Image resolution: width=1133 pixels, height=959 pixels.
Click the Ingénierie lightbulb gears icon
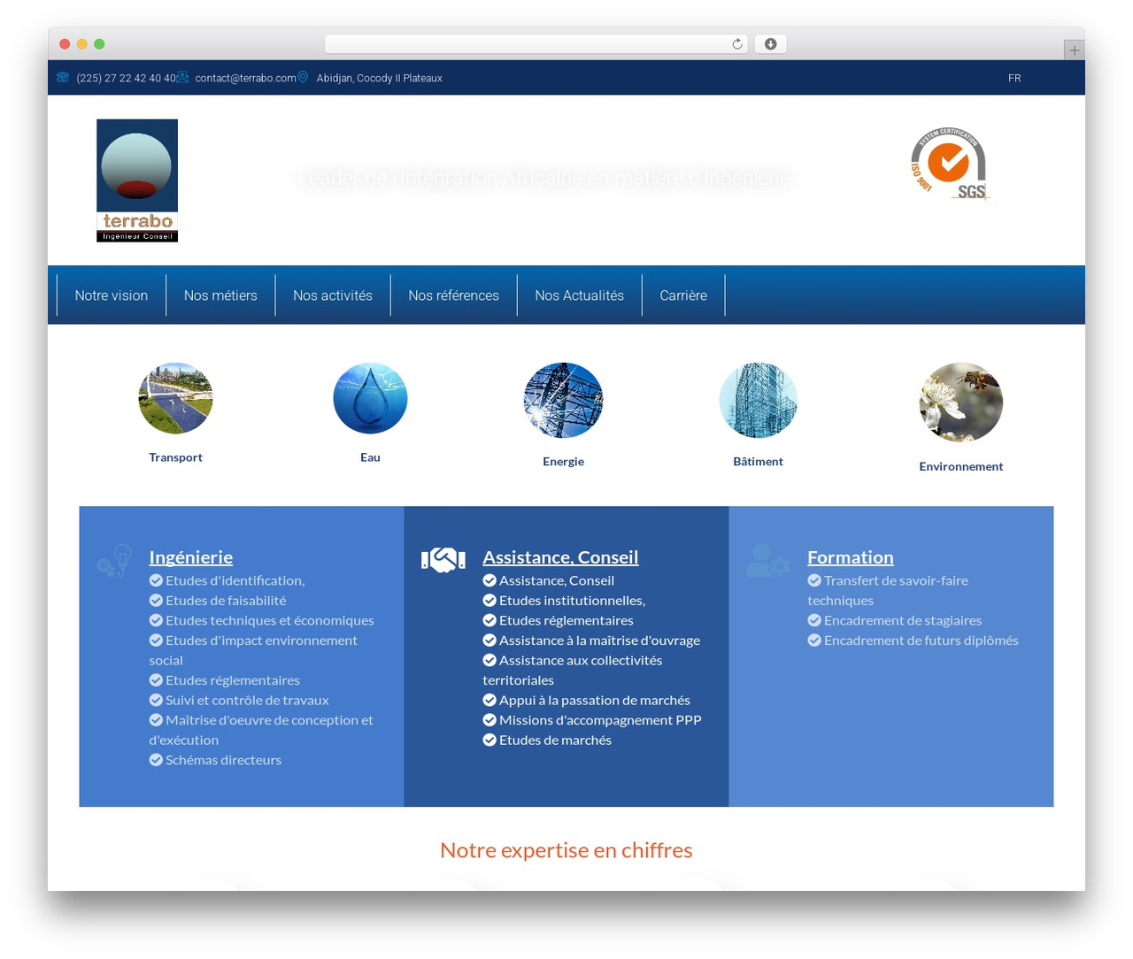(114, 561)
